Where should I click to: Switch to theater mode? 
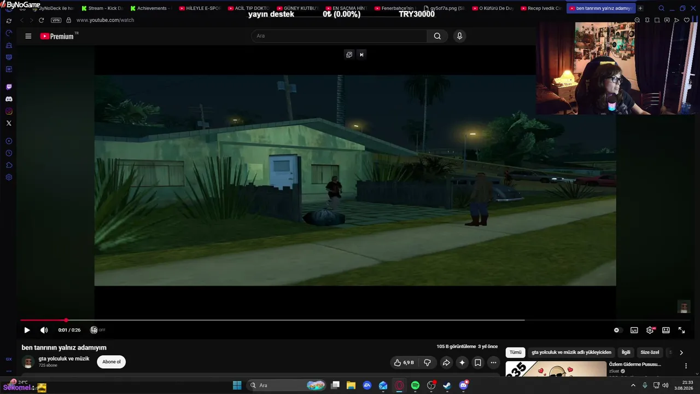(666, 330)
